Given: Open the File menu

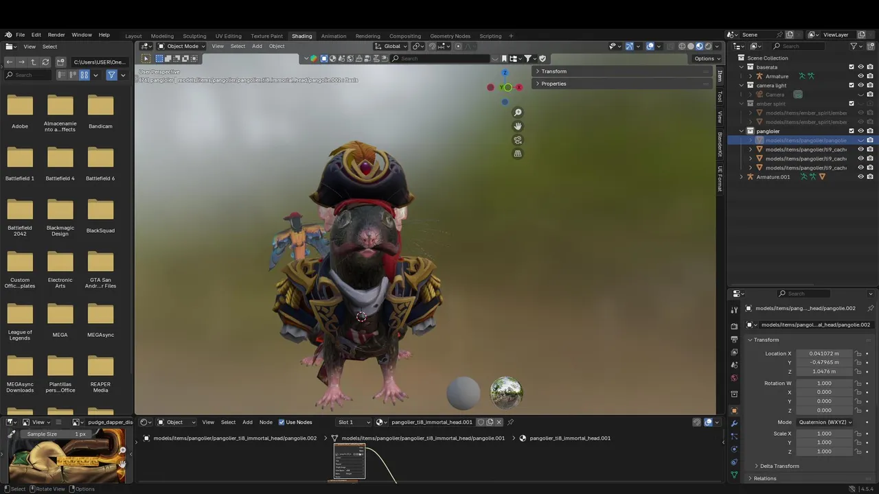Looking at the screenshot, I should (21, 35).
